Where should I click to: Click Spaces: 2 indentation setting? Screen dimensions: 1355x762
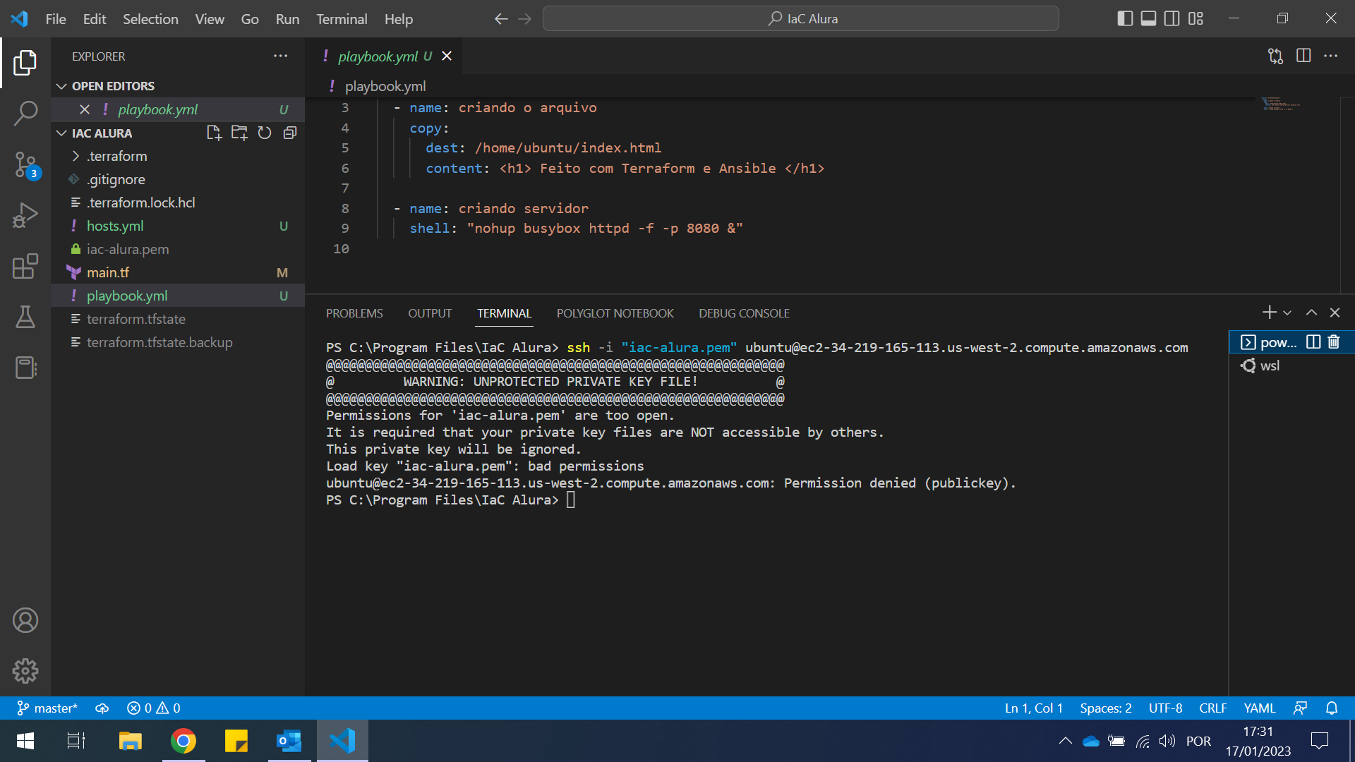[1105, 708]
